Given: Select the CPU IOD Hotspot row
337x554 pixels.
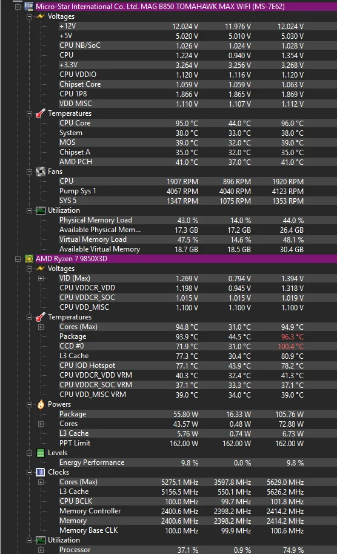Looking at the screenshot, I should (198, 365).
